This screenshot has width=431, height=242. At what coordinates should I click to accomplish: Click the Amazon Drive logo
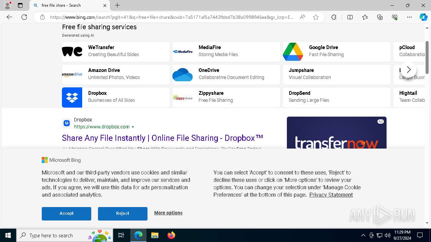(72, 74)
